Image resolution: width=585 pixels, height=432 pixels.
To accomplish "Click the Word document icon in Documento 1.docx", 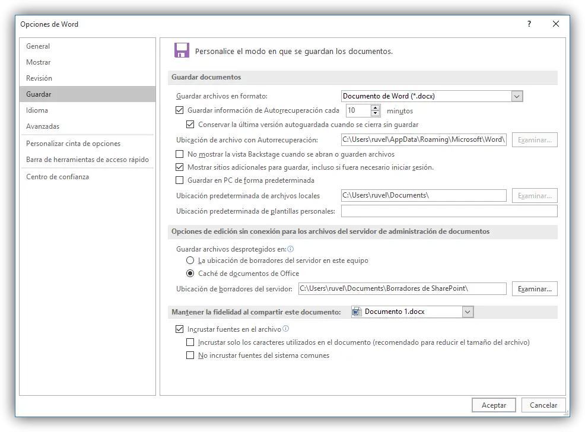I will click(x=357, y=312).
